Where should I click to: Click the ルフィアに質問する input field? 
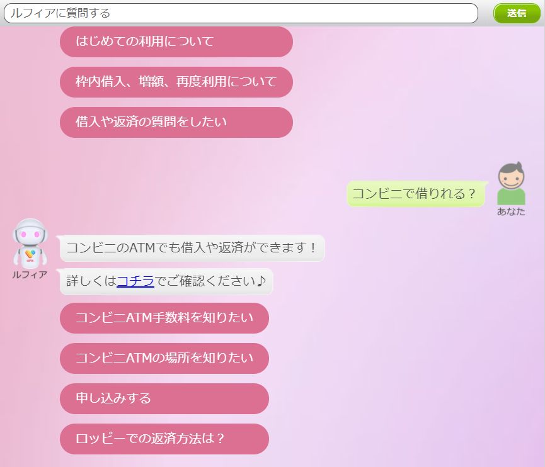(x=241, y=13)
